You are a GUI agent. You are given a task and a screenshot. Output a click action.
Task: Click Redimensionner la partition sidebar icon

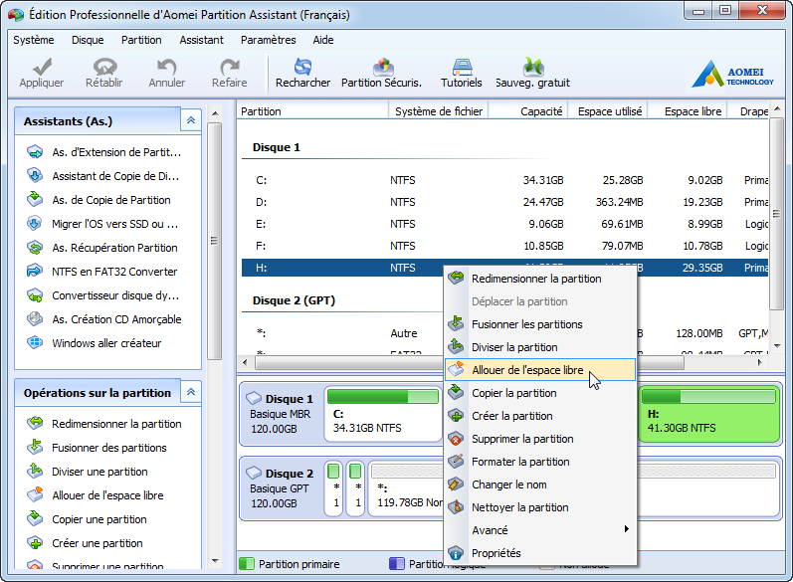point(35,423)
